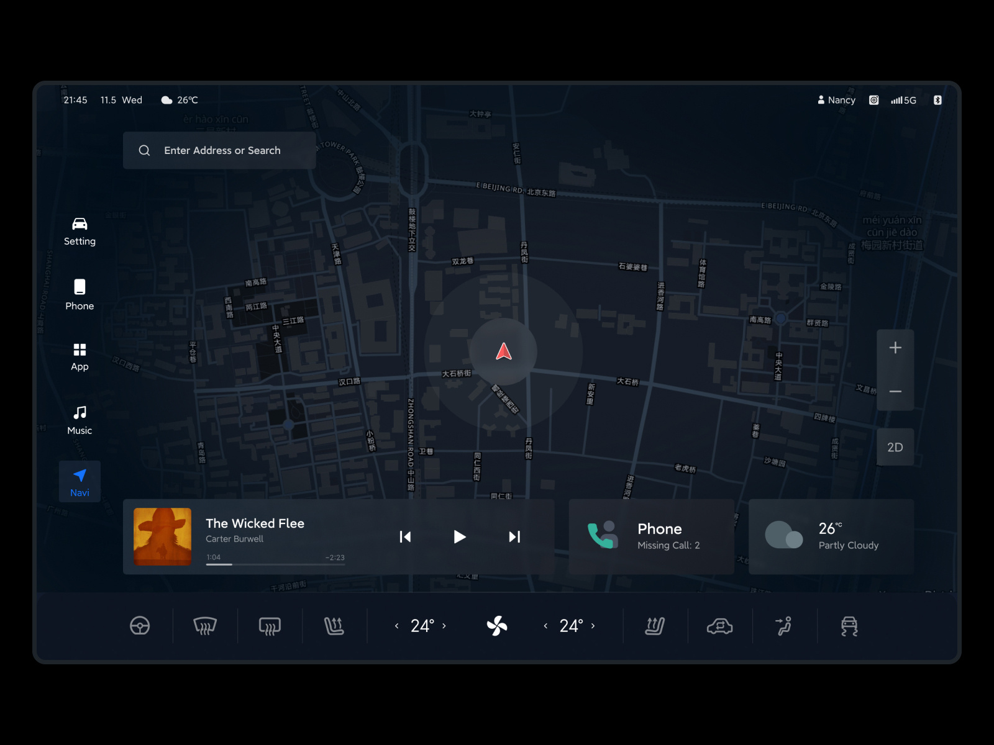Toggle the steering wheel heater
The width and height of the screenshot is (994, 745).
pos(140,626)
